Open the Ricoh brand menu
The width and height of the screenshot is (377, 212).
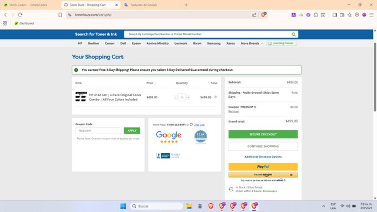click(197, 44)
